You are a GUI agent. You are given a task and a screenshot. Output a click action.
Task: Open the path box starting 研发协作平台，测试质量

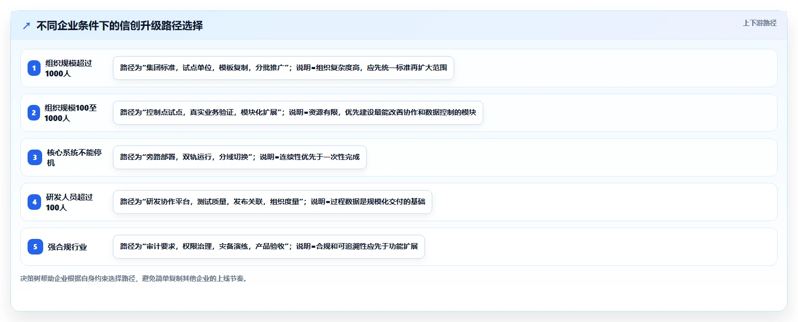pyautogui.click(x=273, y=202)
